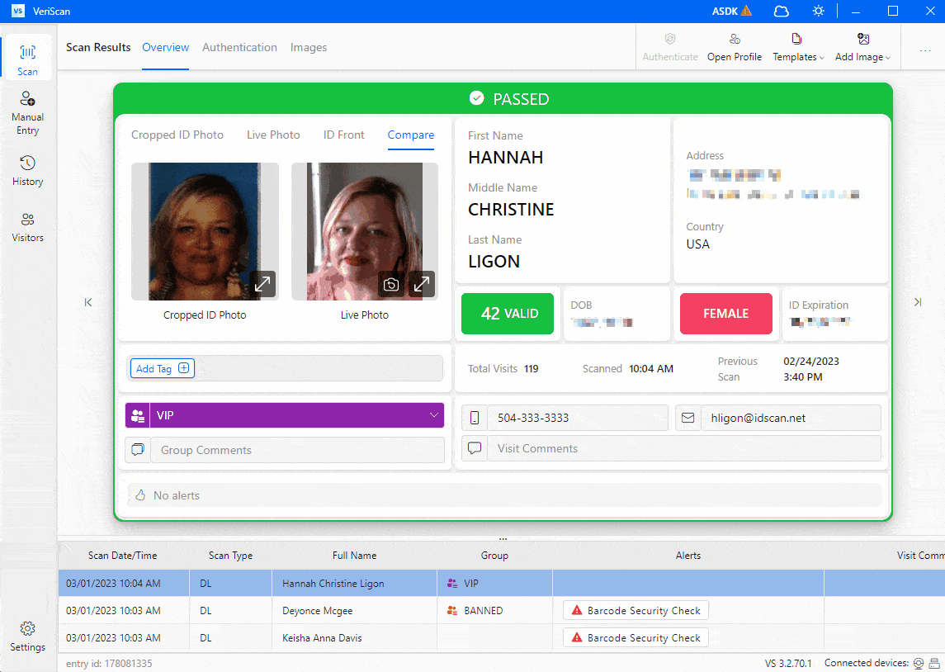Viewport: 945px width, 672px height.
Task: Go to the last scan record arrow
Action: point(917,302)
